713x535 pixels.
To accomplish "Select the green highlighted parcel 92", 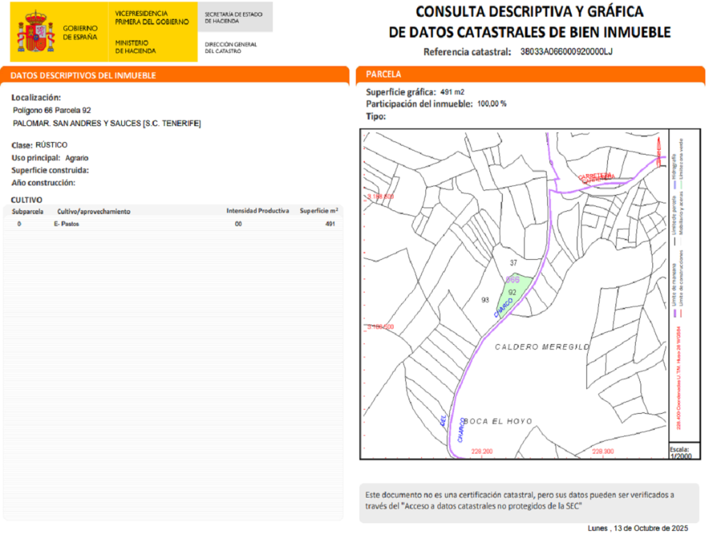I will pos(515,293).
